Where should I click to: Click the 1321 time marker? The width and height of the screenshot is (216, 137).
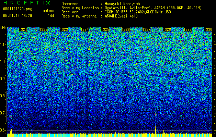23,29
